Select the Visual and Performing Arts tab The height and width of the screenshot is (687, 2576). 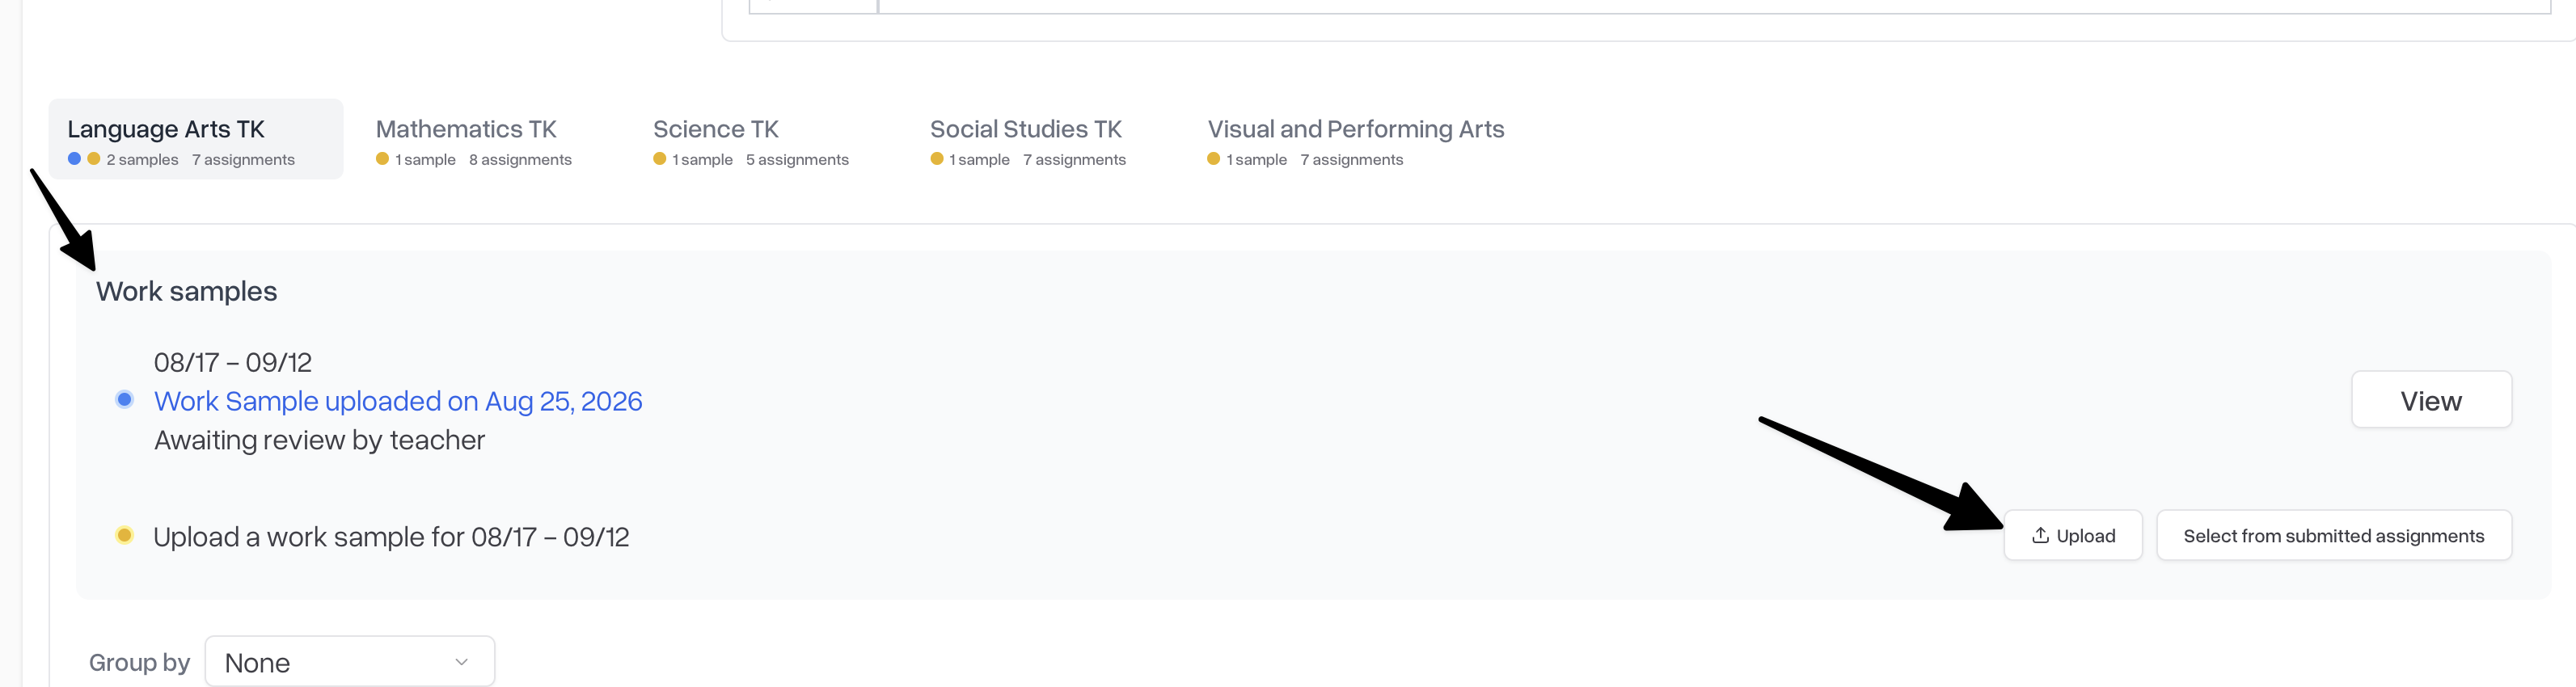[1355, 140]
